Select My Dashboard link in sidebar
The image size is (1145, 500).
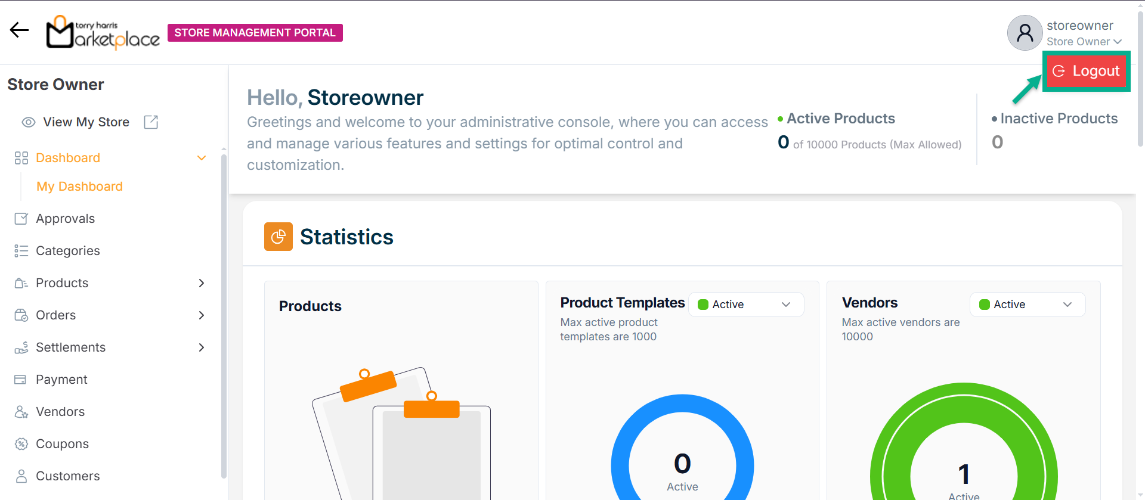click(79, 187)
